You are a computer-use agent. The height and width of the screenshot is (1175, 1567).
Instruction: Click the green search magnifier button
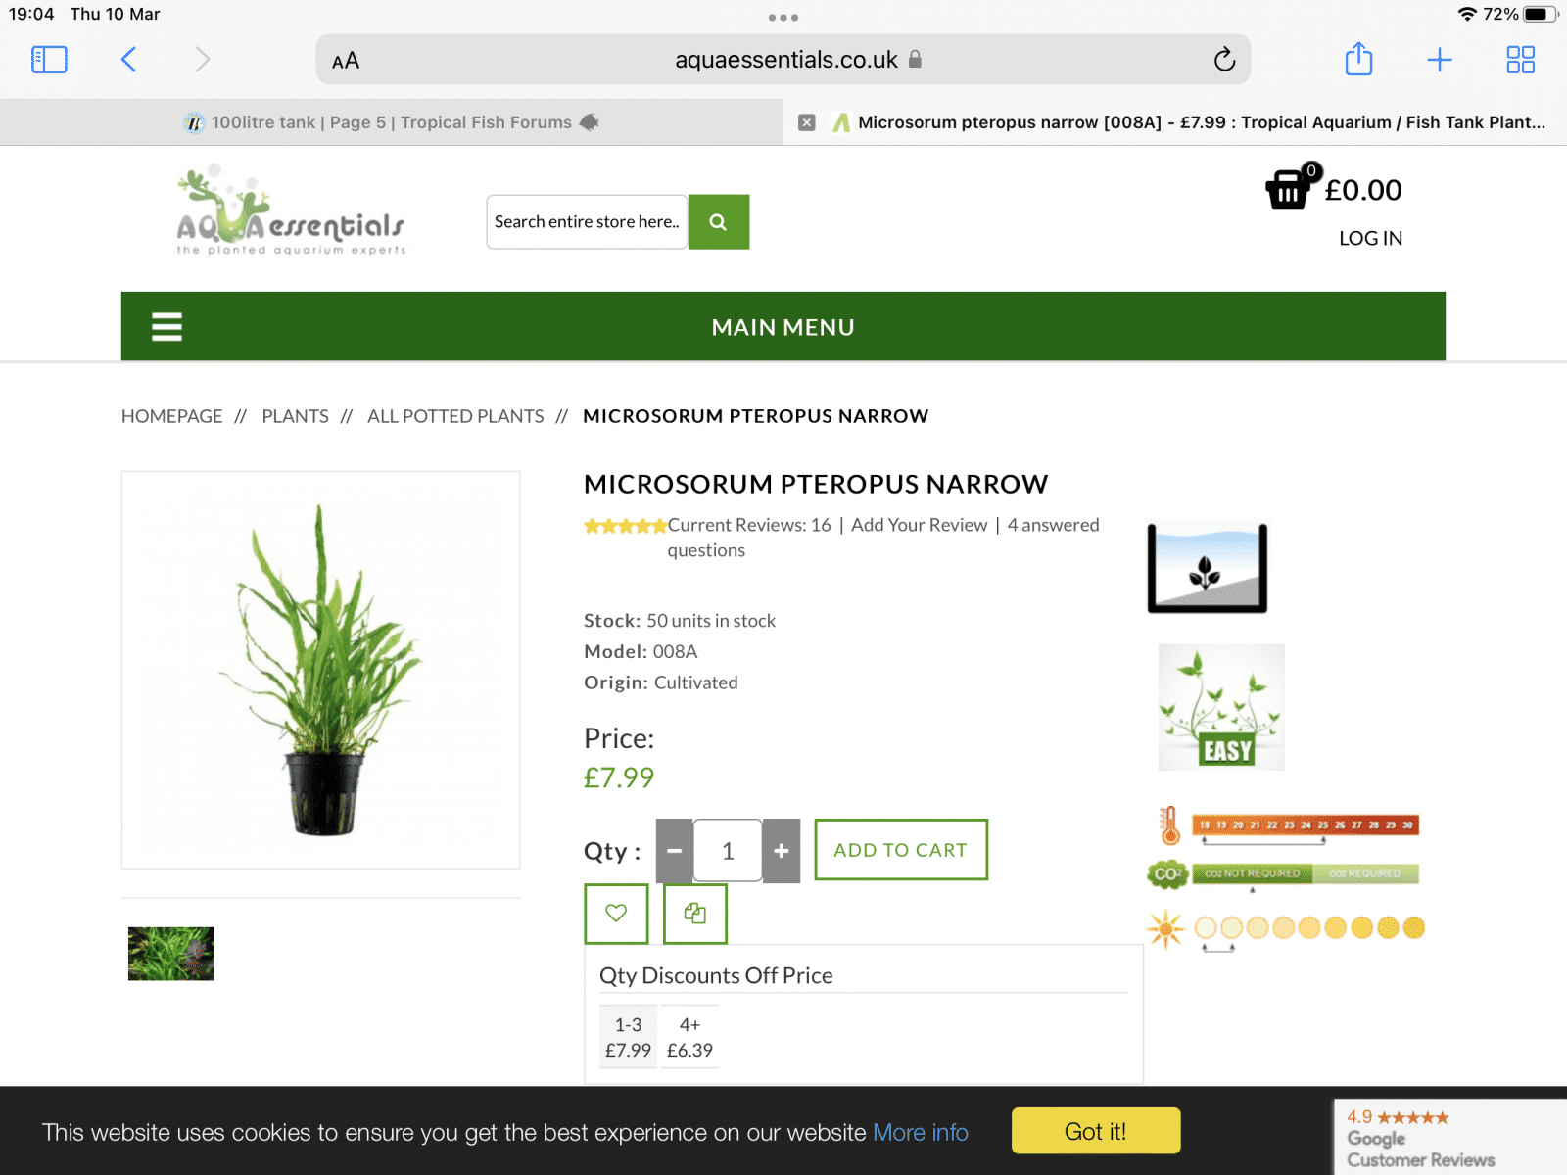click(x=718, y=222)
